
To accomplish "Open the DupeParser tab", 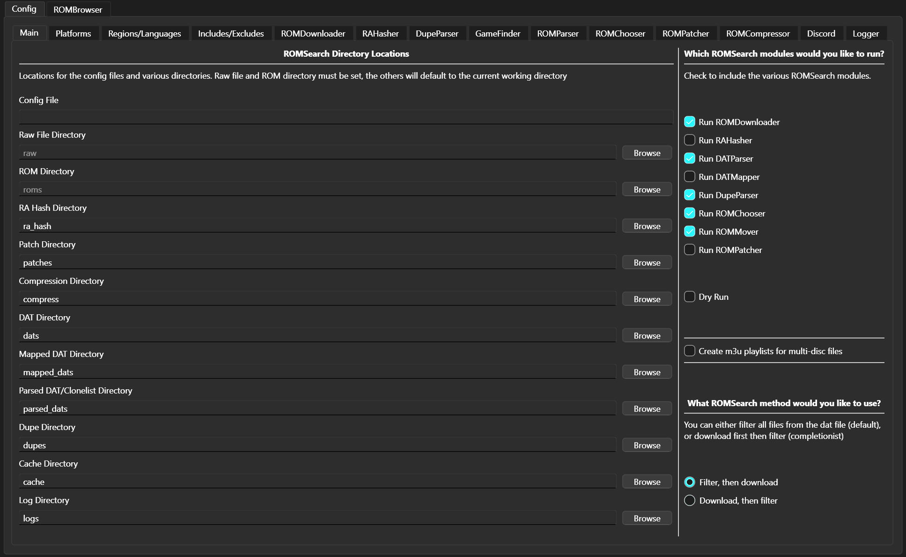I will (437, 34).
